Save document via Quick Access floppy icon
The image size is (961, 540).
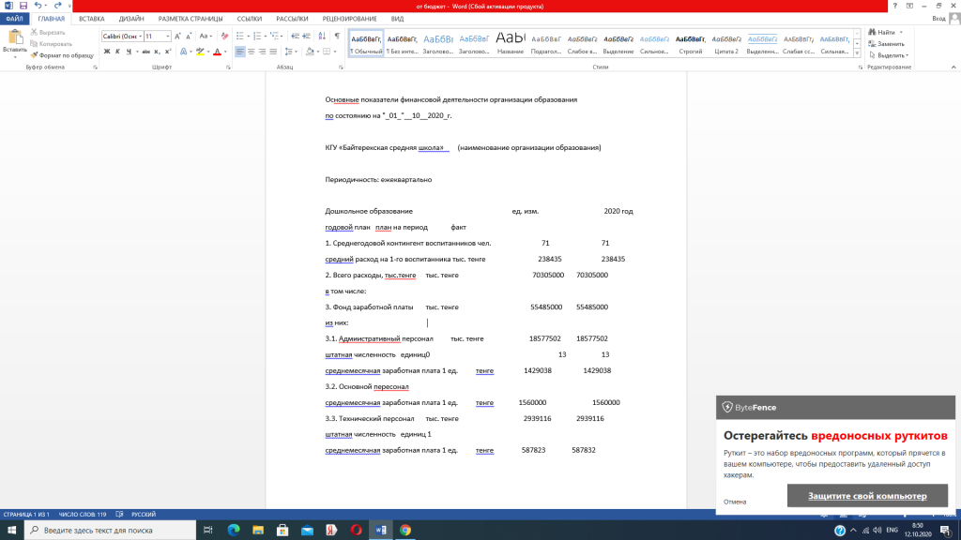23,6
